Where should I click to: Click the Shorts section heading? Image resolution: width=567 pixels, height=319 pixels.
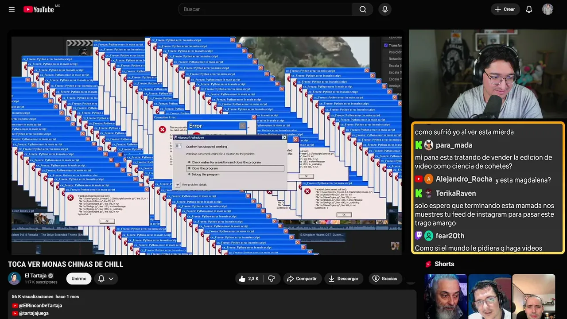(444, 264)
